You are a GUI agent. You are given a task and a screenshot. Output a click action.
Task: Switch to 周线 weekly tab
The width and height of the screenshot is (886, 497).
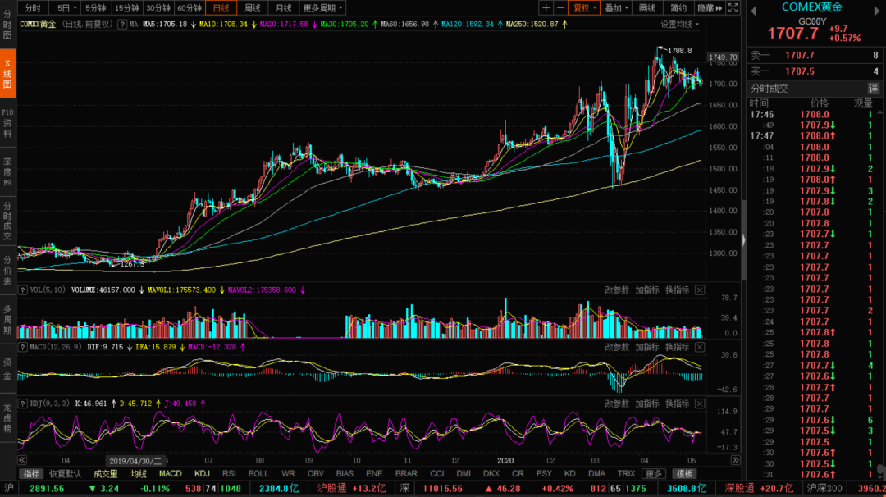(252, 8)
